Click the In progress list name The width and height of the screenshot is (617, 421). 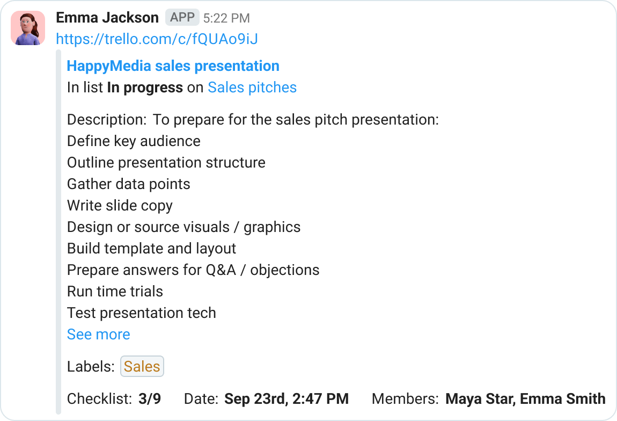pos(145,88)
